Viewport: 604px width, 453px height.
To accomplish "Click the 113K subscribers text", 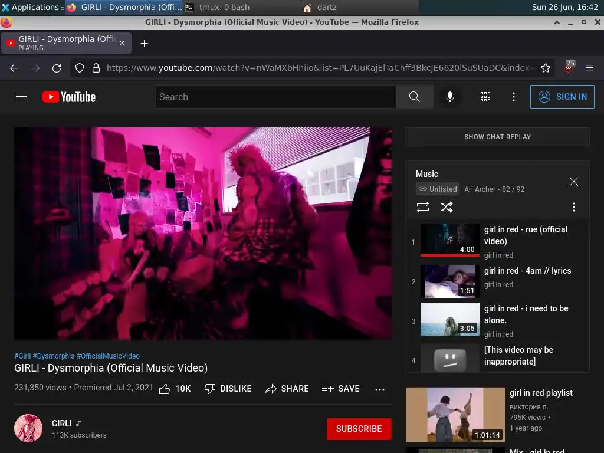I will 80,435.
